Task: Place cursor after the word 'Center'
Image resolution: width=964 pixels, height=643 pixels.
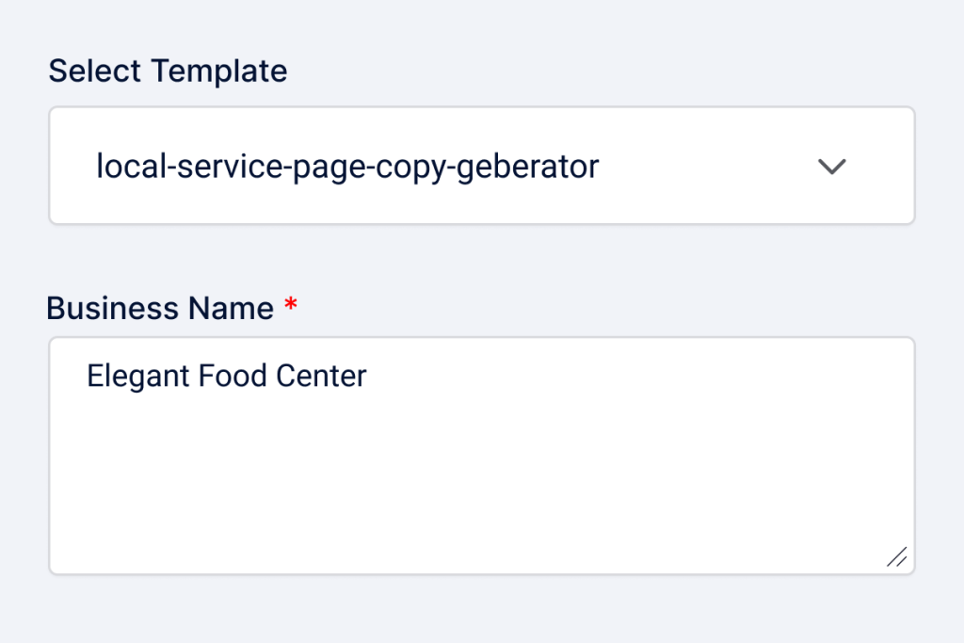Action: tap(368, 376)
